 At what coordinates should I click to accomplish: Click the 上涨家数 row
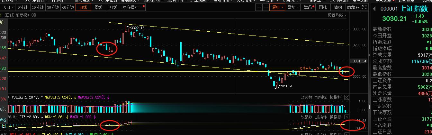(402, 100)
